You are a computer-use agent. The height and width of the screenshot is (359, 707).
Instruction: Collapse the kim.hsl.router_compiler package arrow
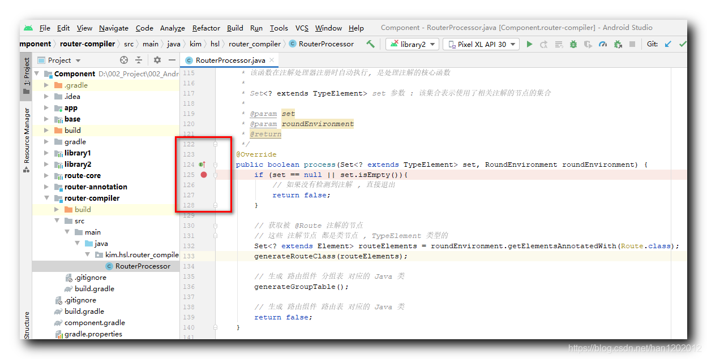[88, 255]
